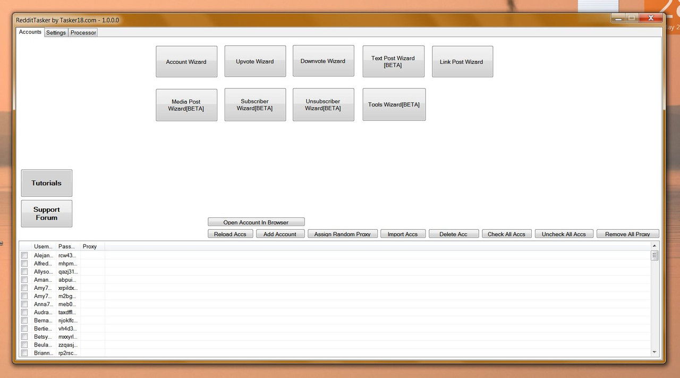Click Check All Accs
The width and height of the screenshot is (680, 378).
click(507, 234)
